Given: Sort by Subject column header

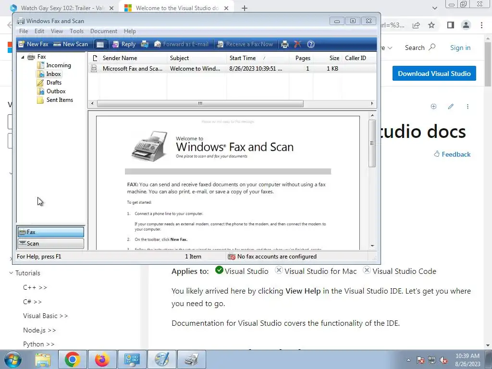Looking at the screenshot, I should click(x=197, y=58).
